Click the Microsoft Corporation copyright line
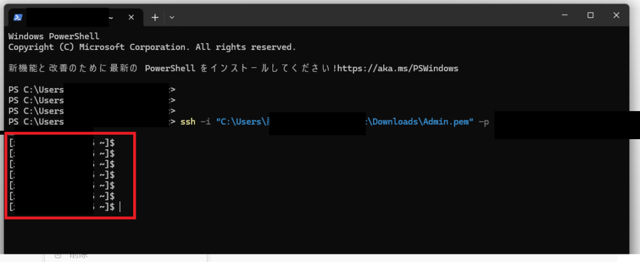 [x=152, y=47]
